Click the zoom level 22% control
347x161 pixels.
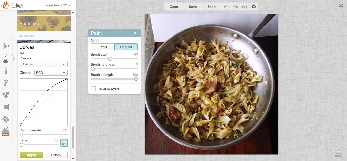338,154
